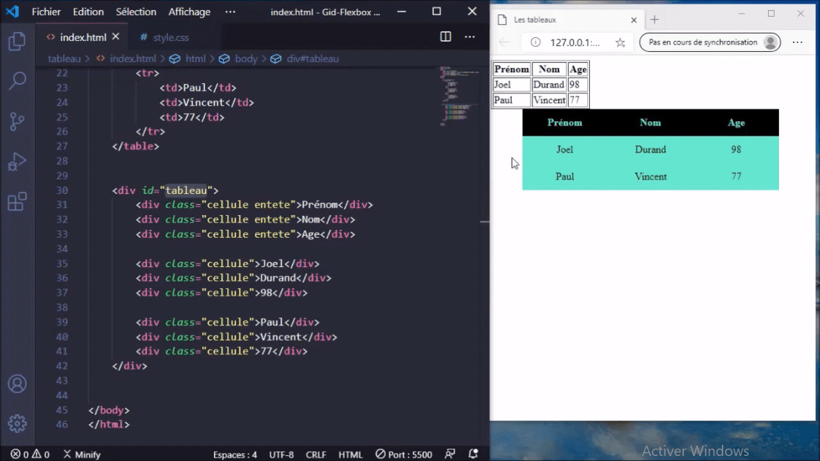Click the notifications bell in status bar
Screen dimensions: 820x461
tap(473, 454)
